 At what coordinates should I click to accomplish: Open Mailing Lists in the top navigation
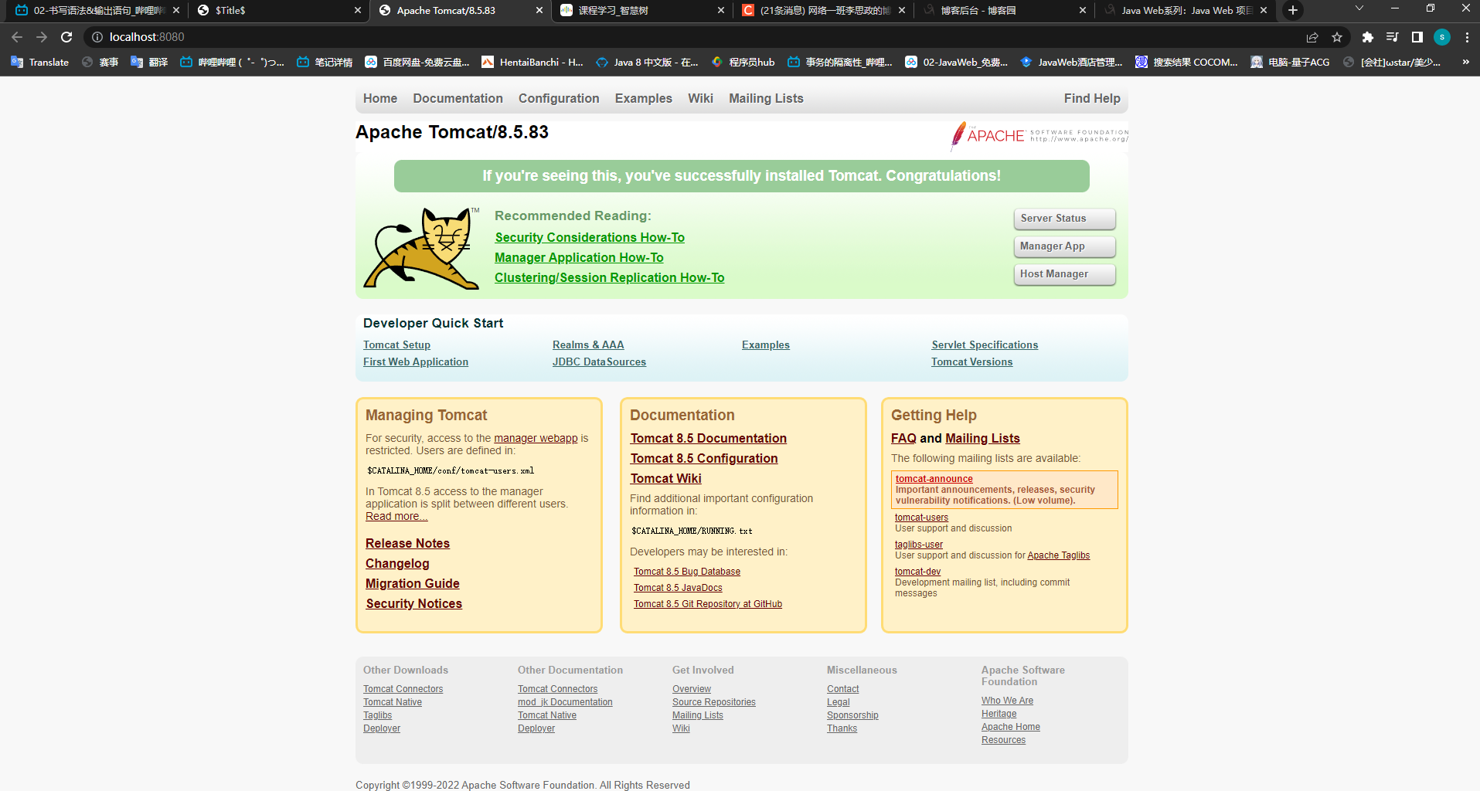pos(766,98)
